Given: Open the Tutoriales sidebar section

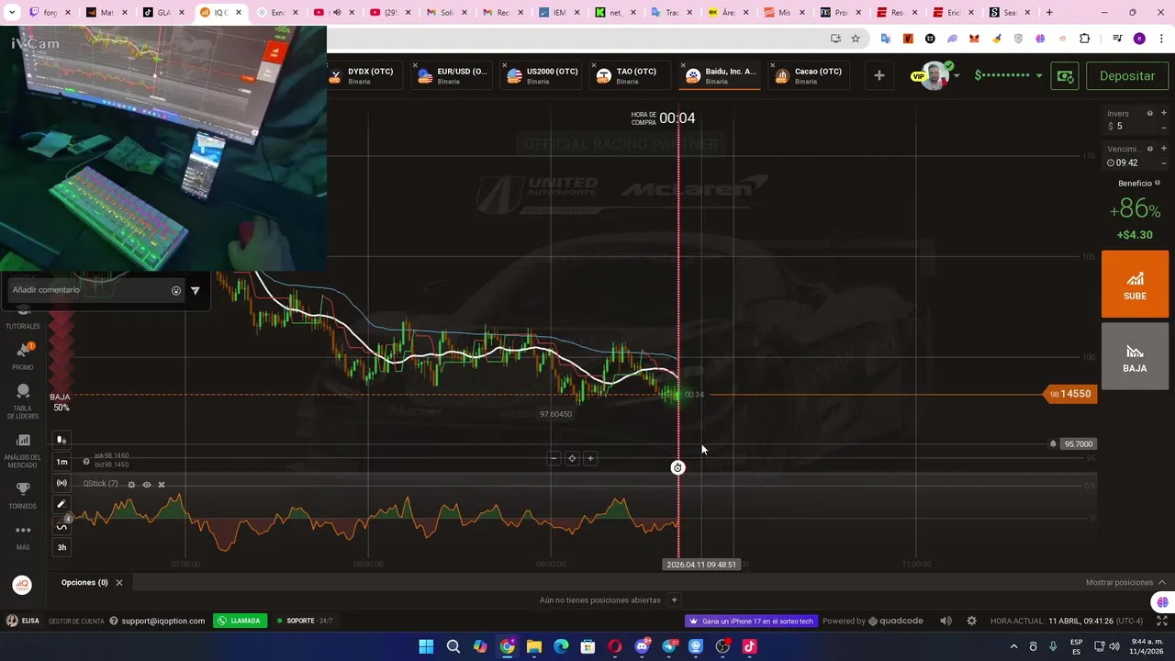Looking at the screenshot, I should pos(23,317).
